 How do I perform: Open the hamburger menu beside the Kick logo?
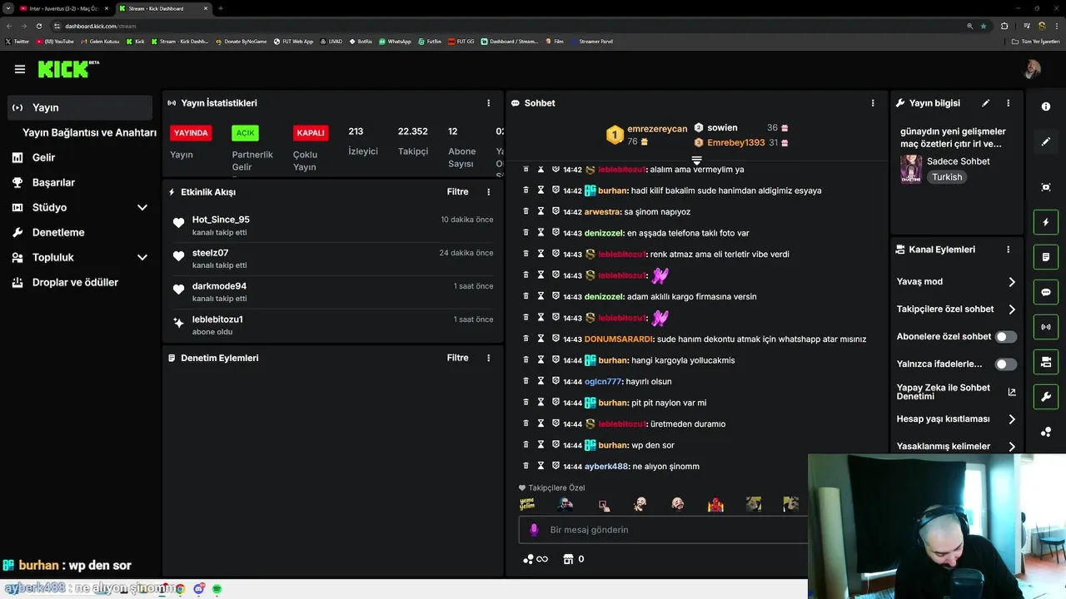[20, 69]
